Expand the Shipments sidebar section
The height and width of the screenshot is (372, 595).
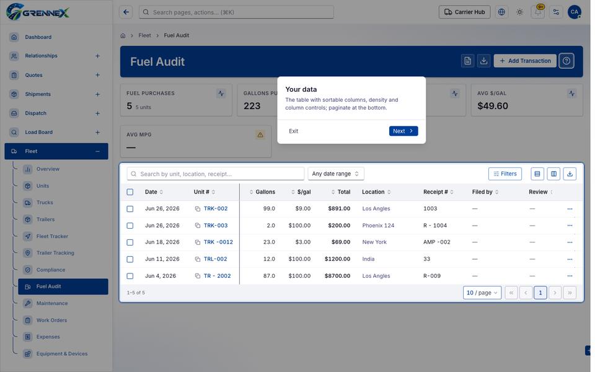pos(97,94)
